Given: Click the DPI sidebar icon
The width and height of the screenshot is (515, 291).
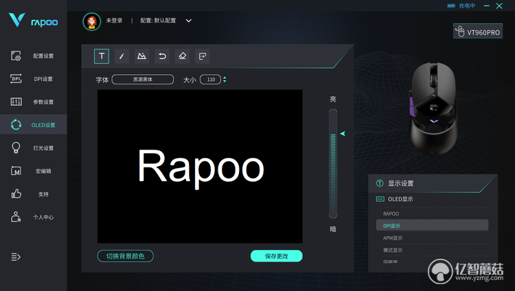Looking at the screenshot, I should (x=16, y=79).
